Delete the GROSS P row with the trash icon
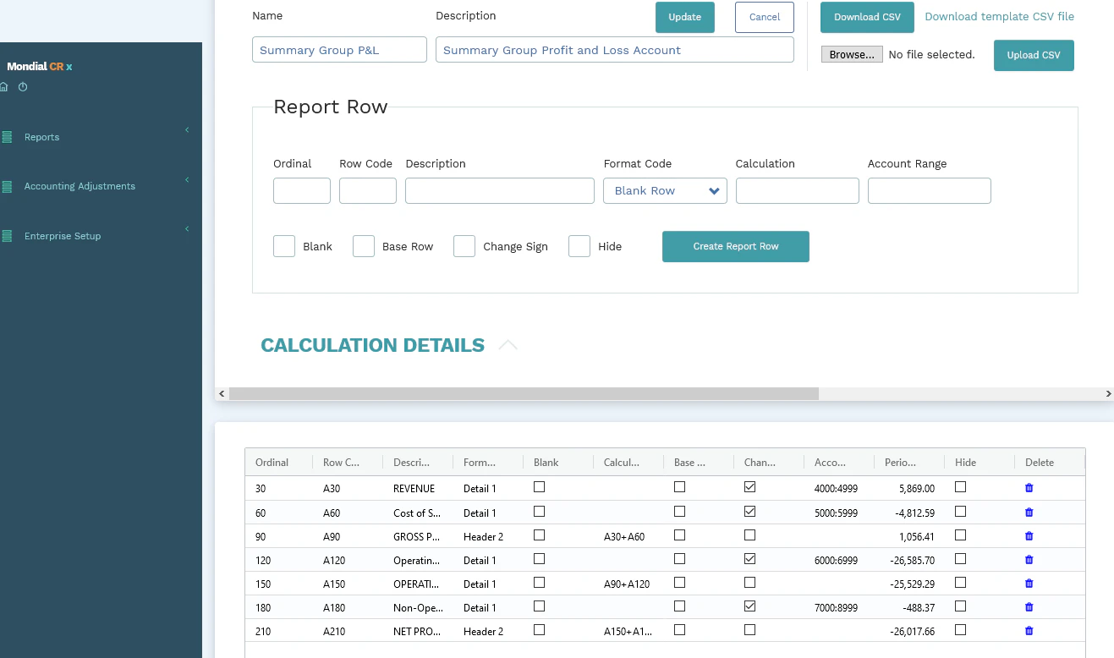1114x658 pixels. [1029, 535]
